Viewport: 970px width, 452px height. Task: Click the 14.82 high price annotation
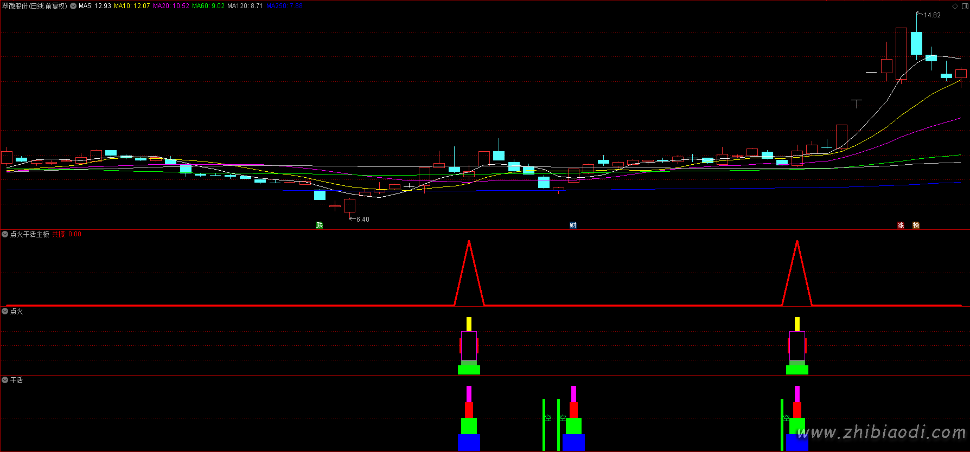coord(932,15)
